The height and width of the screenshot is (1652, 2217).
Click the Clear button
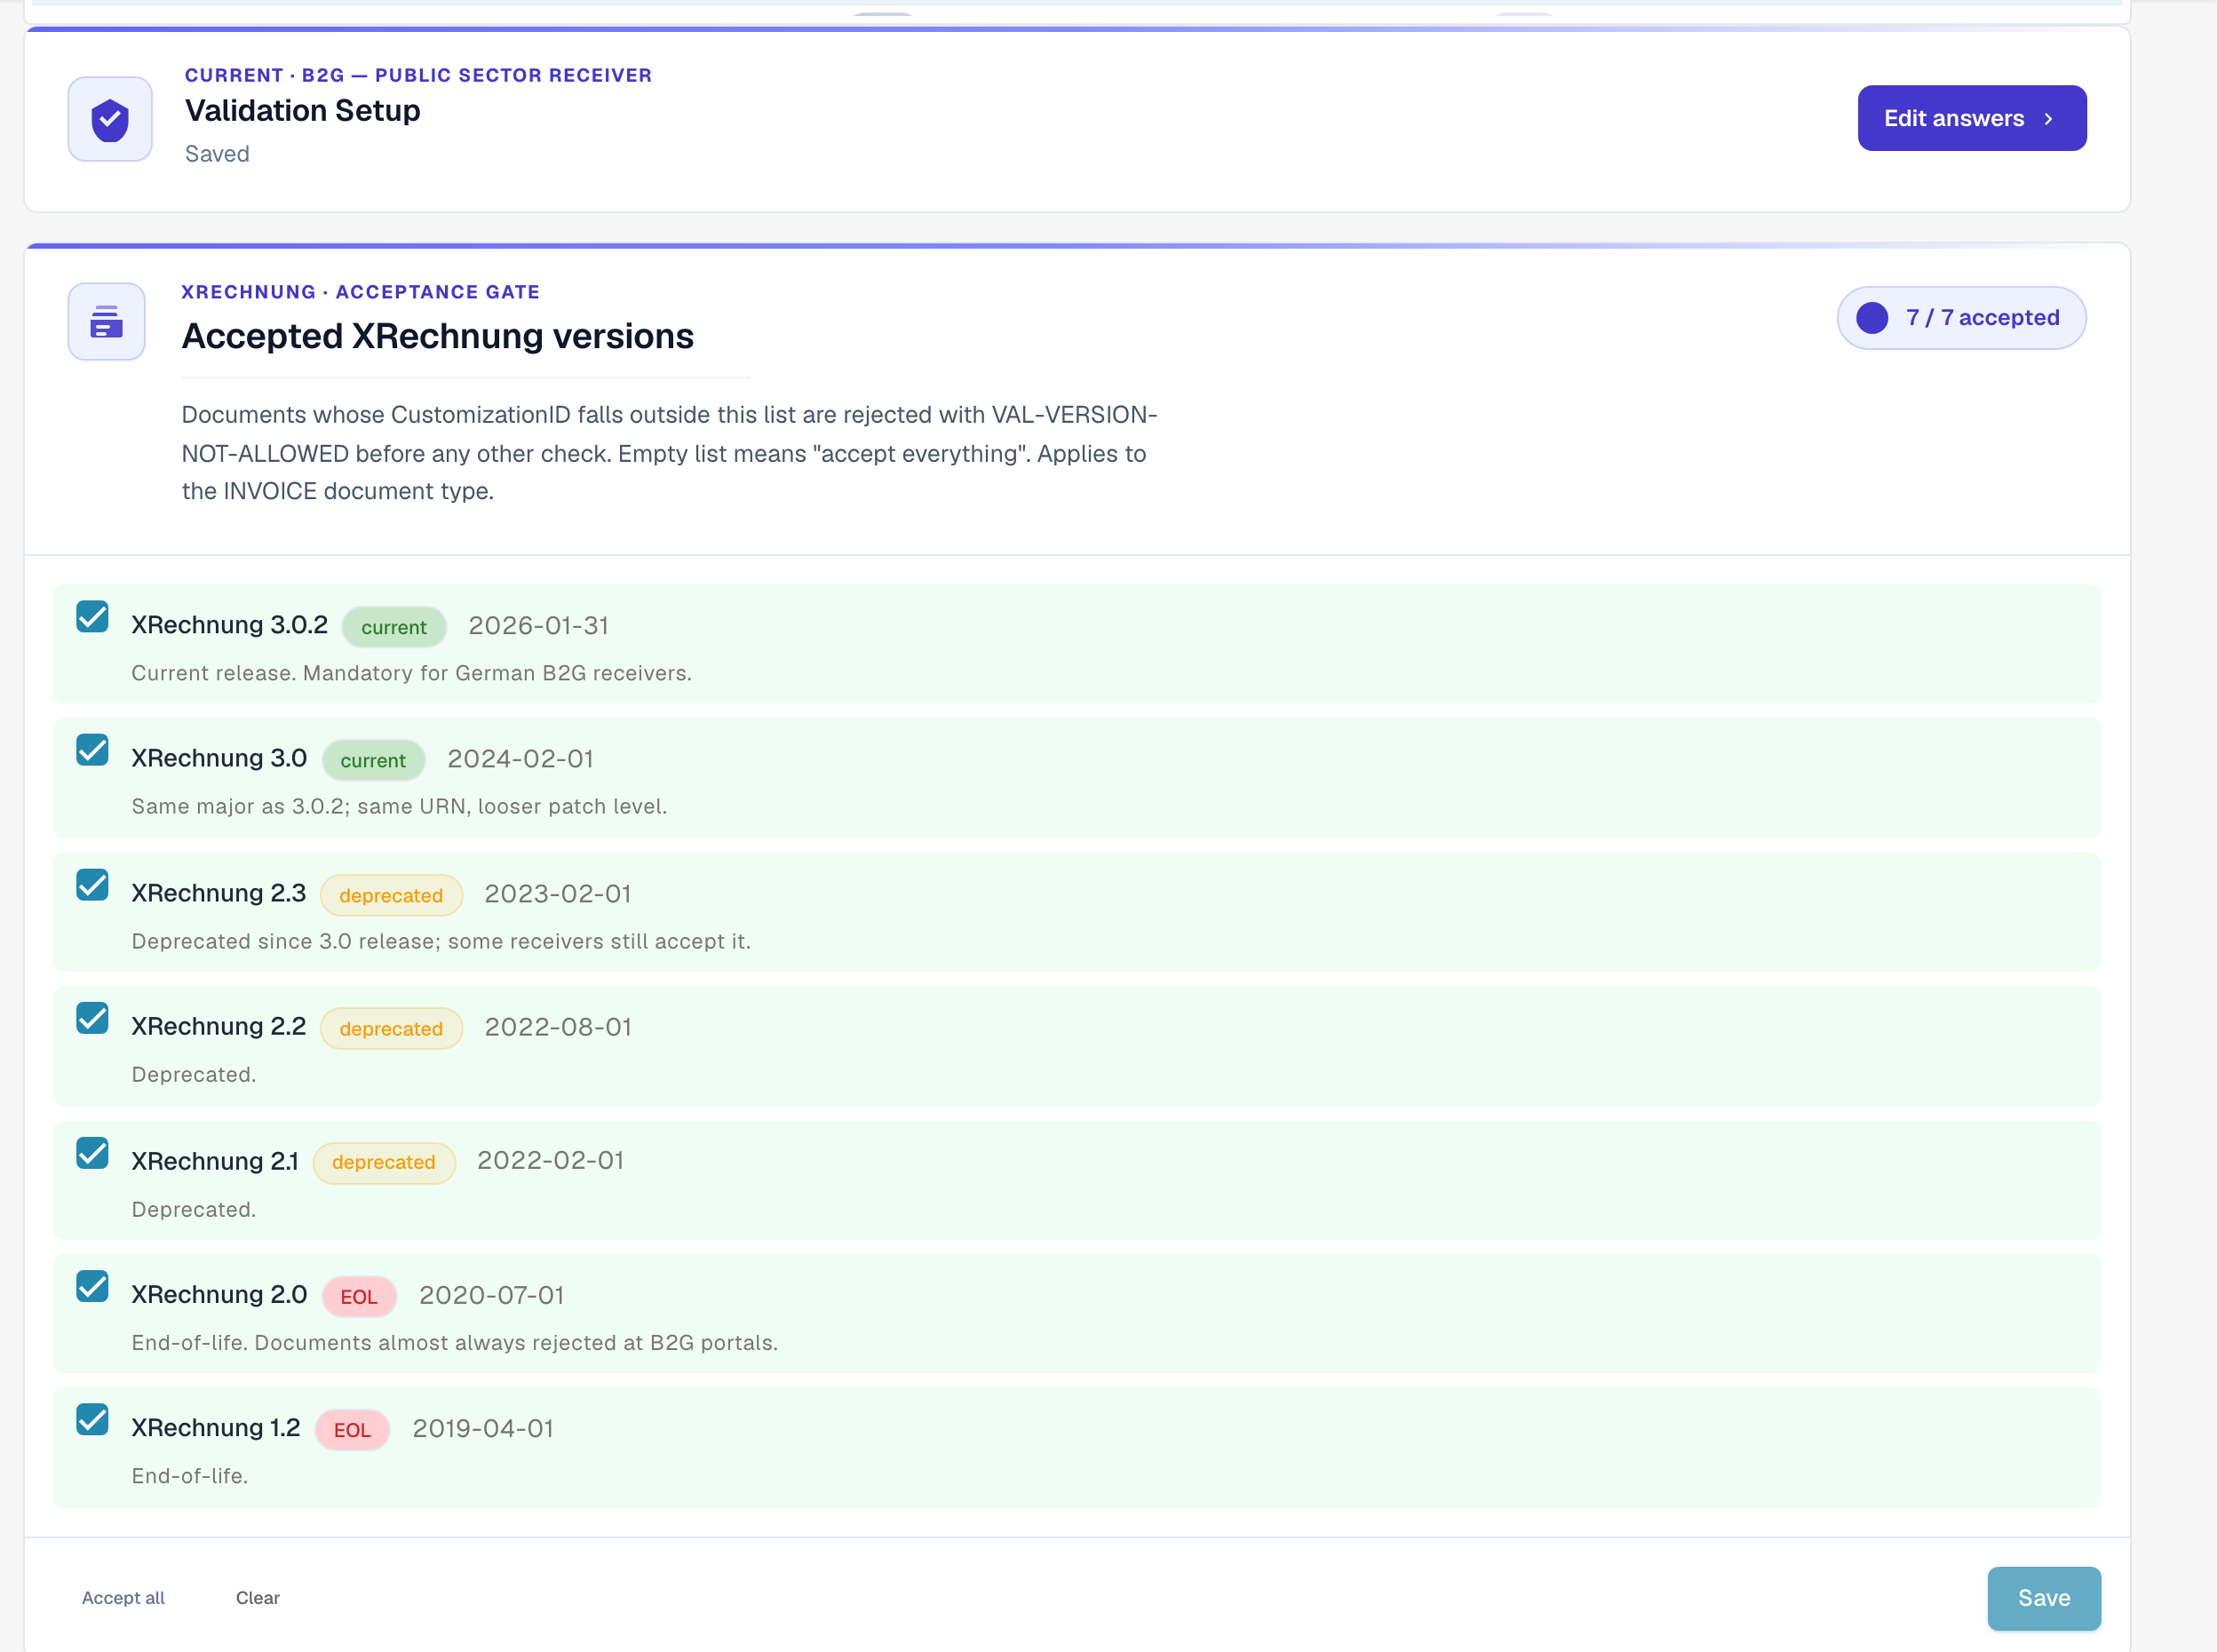point(258,1598)
